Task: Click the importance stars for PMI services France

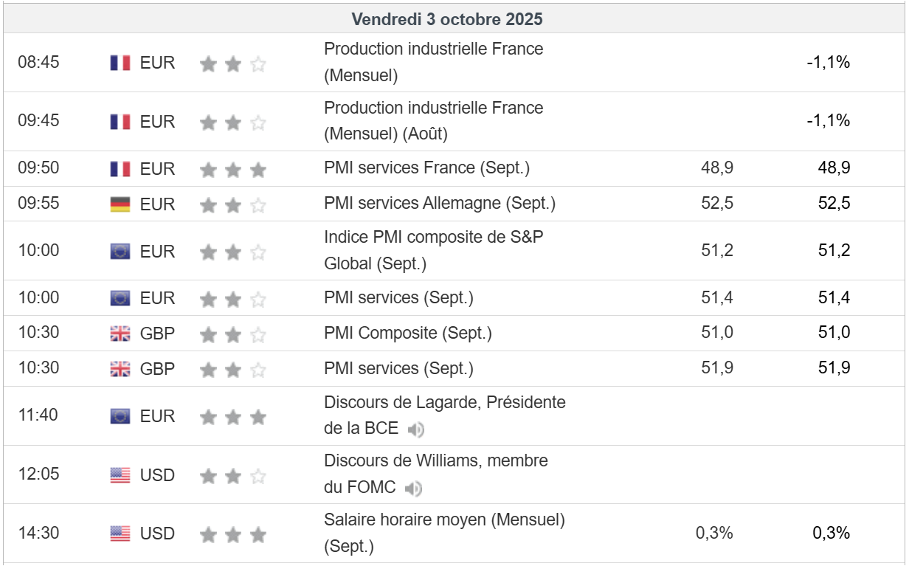Action: click(x=232, y=170)
